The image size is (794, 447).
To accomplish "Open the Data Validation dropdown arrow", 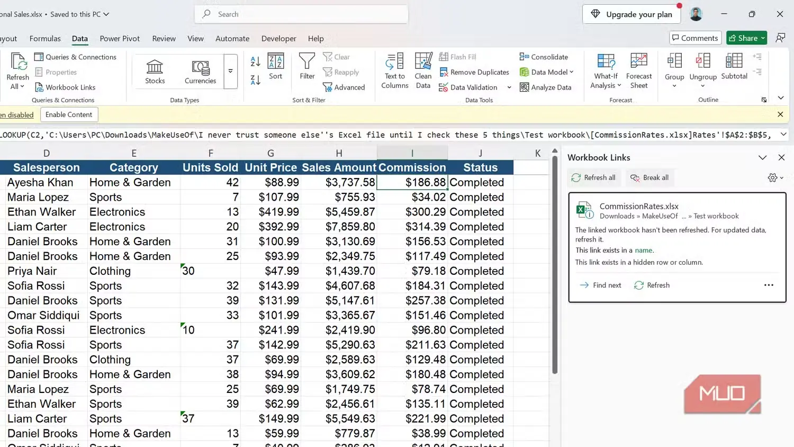I will point(509,87).
